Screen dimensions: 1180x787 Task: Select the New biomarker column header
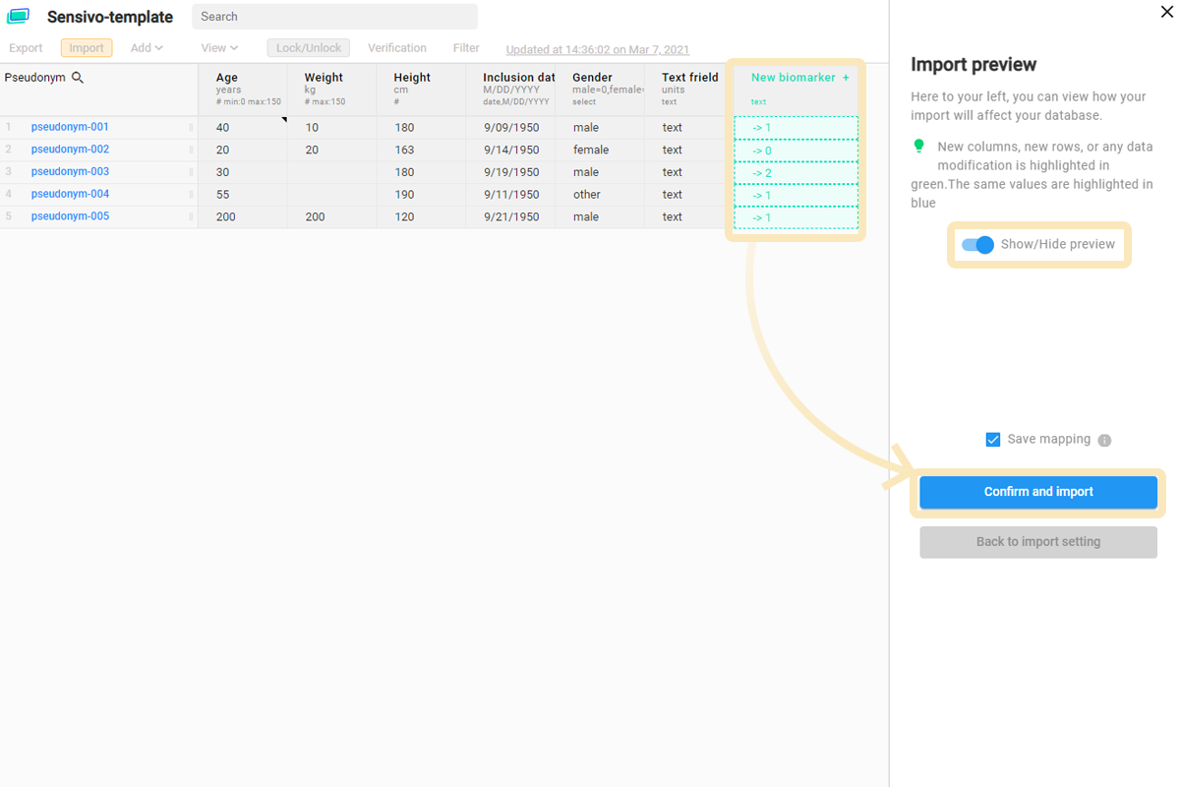(796, 90)
